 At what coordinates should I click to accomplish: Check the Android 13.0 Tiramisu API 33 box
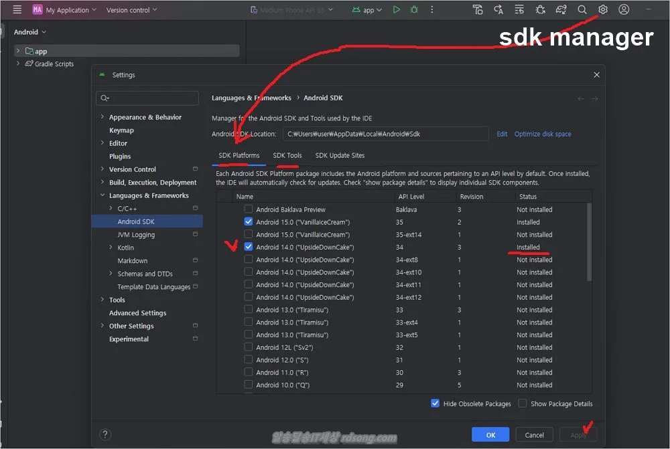(249, 310)
